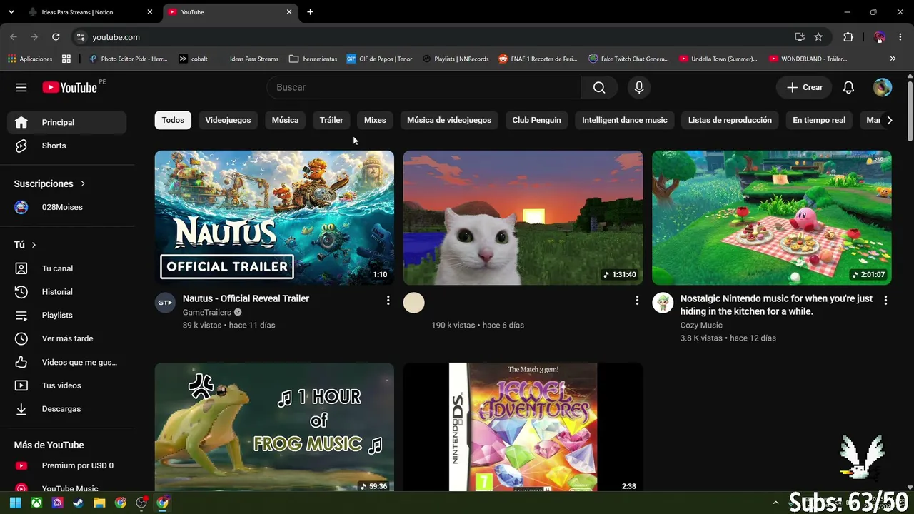Start voice search with the microphone icon
914x514 pixels.
pyautogui.click(x=639, y=87)
